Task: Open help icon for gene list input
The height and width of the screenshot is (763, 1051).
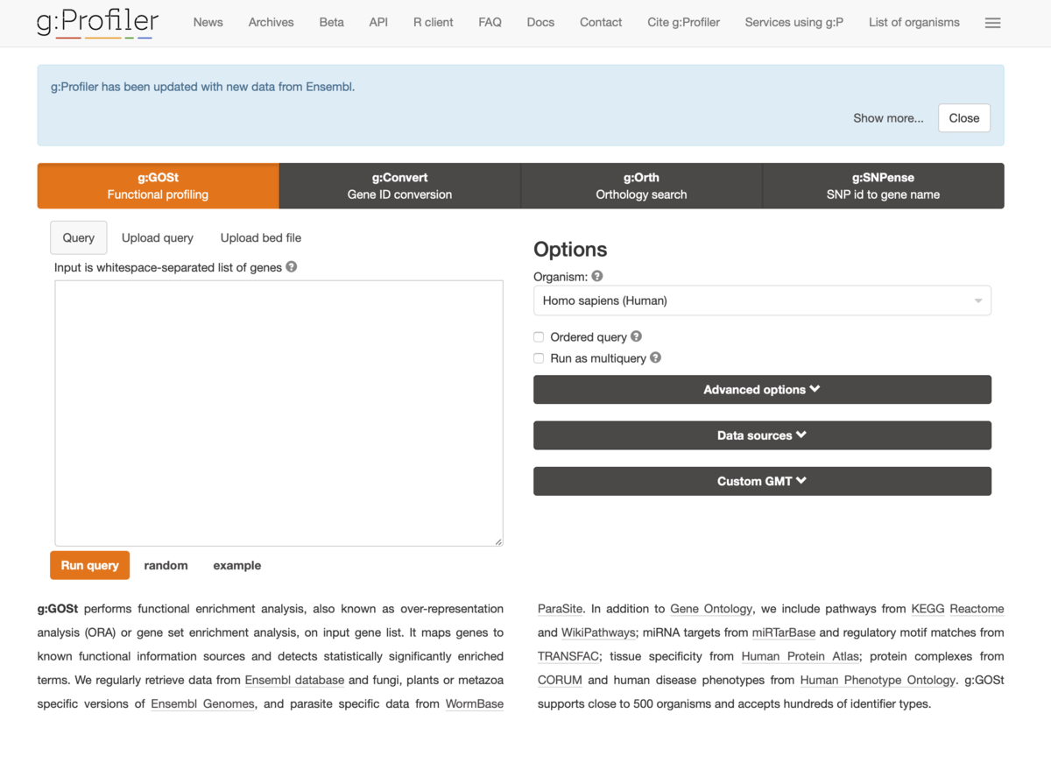Action: click(x=292, y=267)
